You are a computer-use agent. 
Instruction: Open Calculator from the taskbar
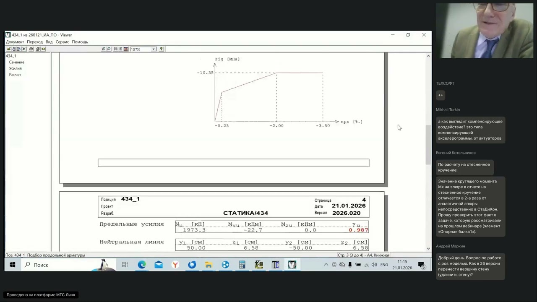tap(242, 265)
